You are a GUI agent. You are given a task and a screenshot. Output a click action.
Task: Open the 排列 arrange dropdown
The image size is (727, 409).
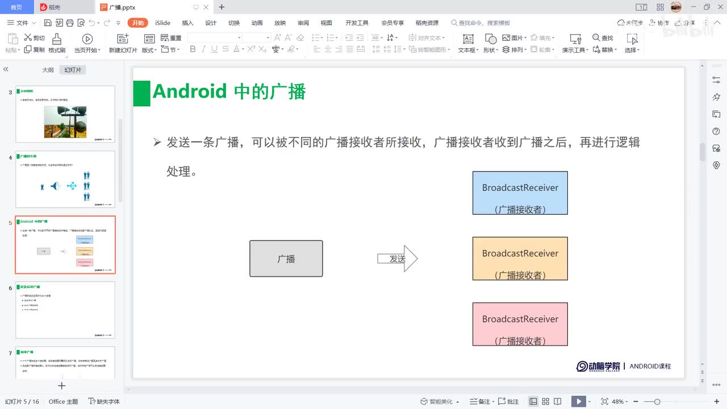click(x=515, y=50)
